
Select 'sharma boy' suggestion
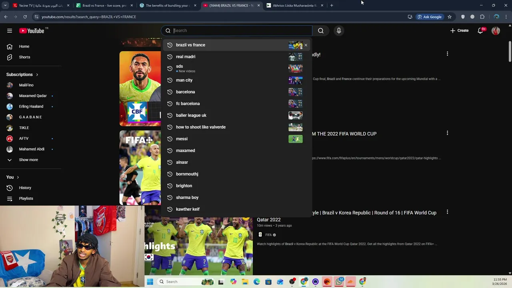[x=236, y=198]
